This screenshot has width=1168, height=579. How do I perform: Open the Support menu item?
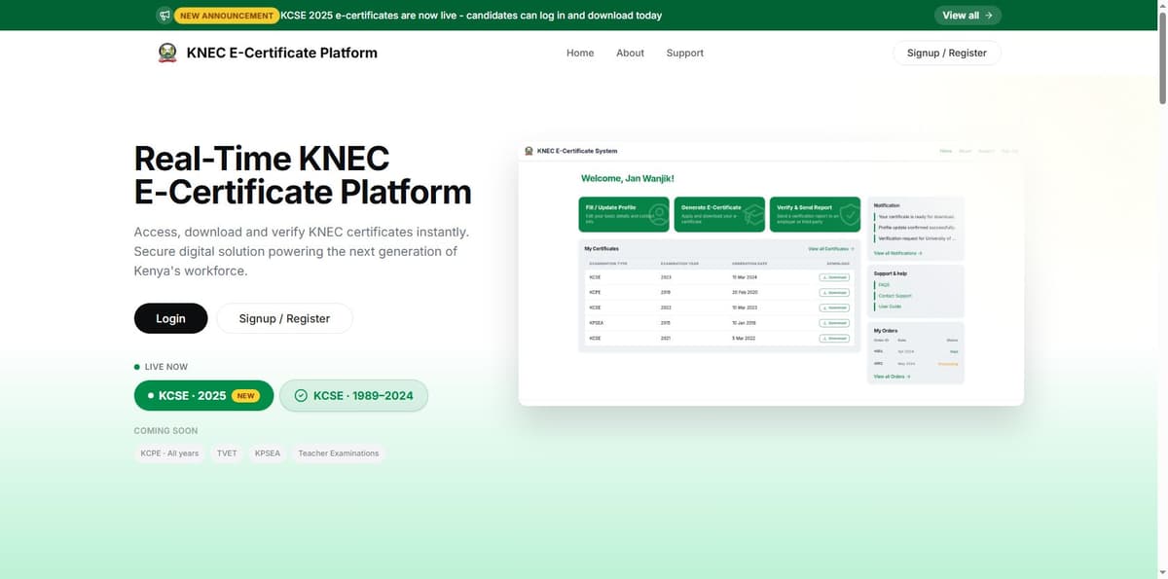tap(684, 53)
